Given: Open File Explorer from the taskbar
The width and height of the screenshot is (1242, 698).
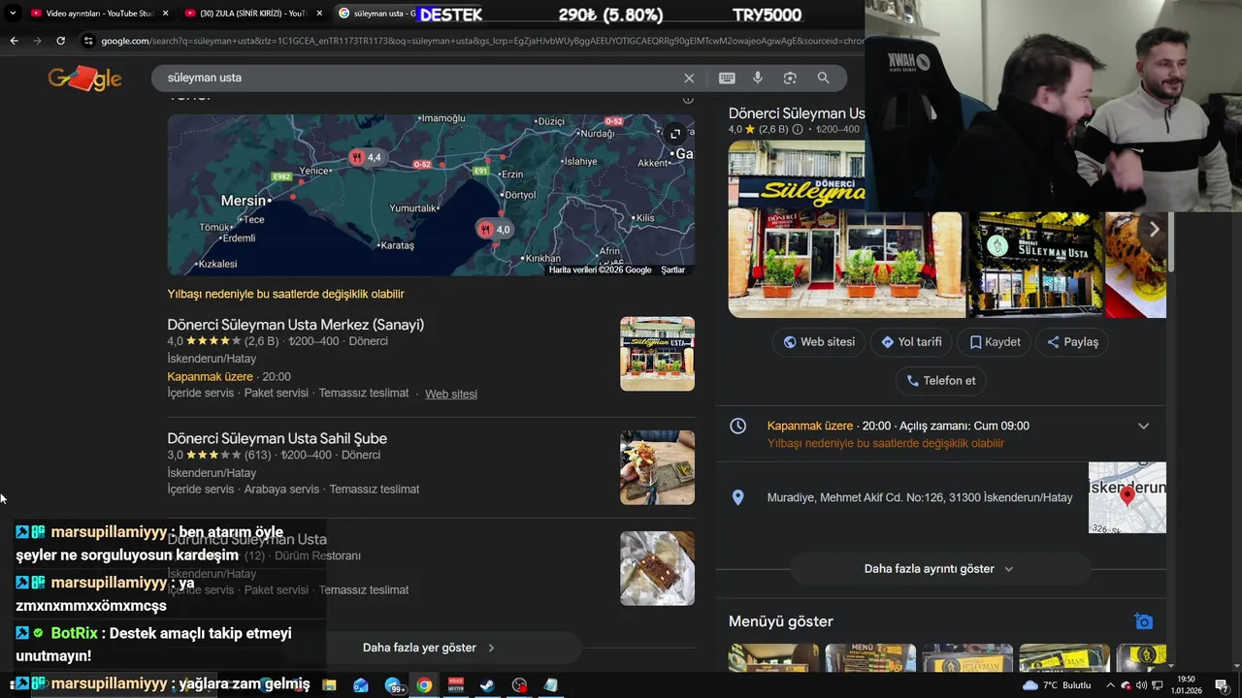Looking at the screenshot, I should pos(329,685).
